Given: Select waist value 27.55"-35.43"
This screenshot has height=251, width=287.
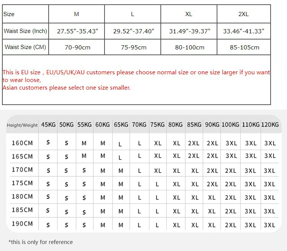Looking at the screenshot, I should (x=77, y=31).
